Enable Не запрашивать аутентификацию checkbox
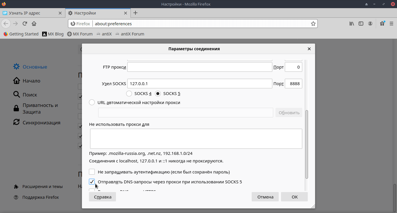397x213 pixels. point(92,172)
